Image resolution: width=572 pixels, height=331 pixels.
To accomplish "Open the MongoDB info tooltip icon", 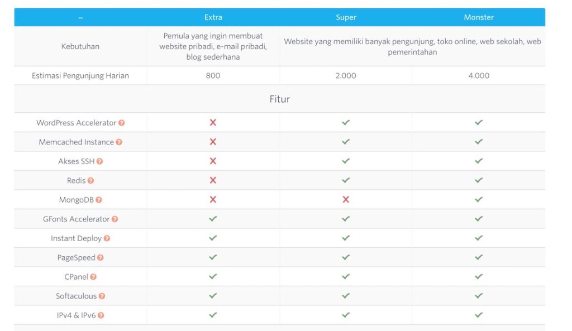I will 98,199.
